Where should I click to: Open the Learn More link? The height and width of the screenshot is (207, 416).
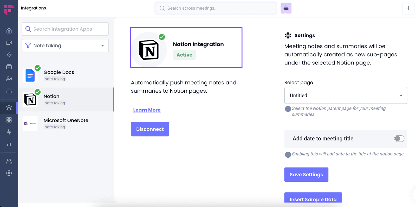pyautogui.click(x=147, y=110)
